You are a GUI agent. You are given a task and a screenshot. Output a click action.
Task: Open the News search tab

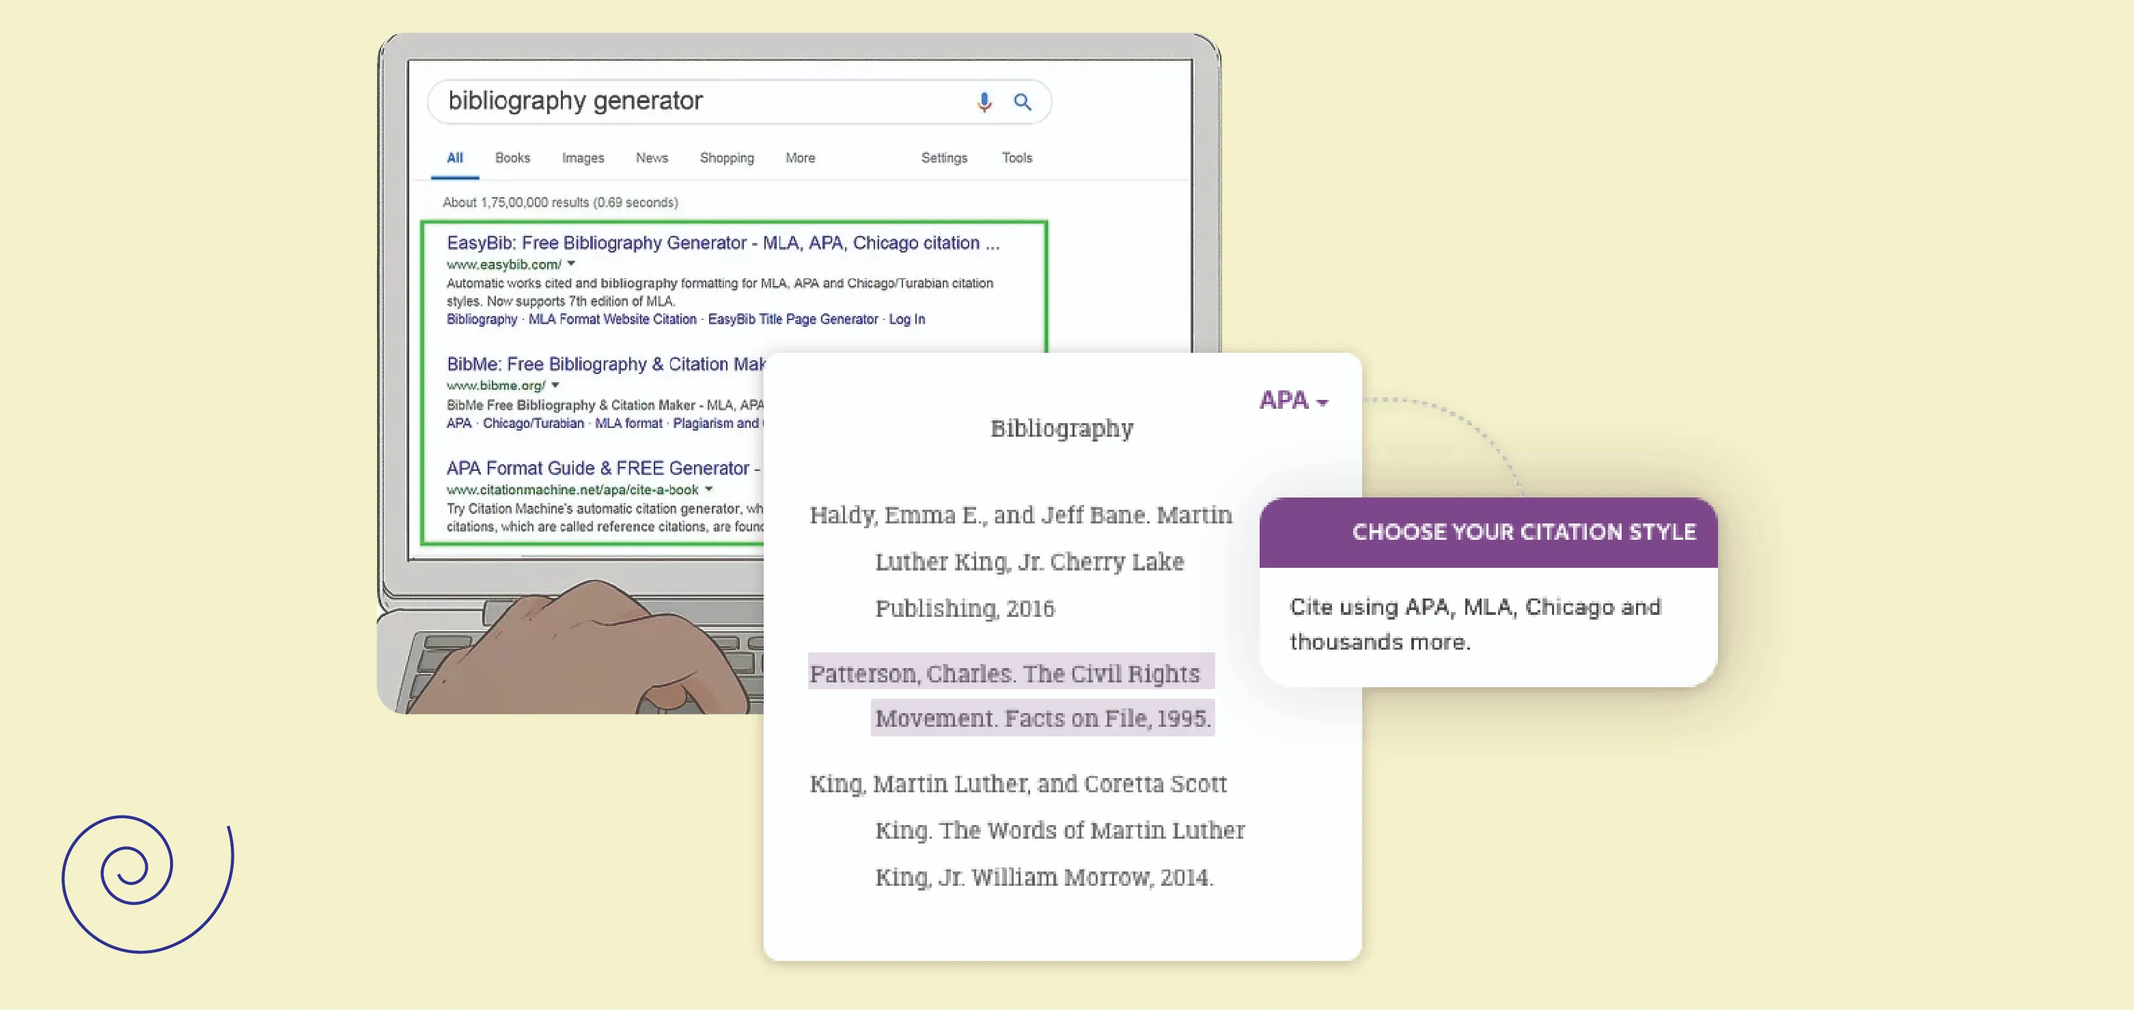tap(651, 157)
